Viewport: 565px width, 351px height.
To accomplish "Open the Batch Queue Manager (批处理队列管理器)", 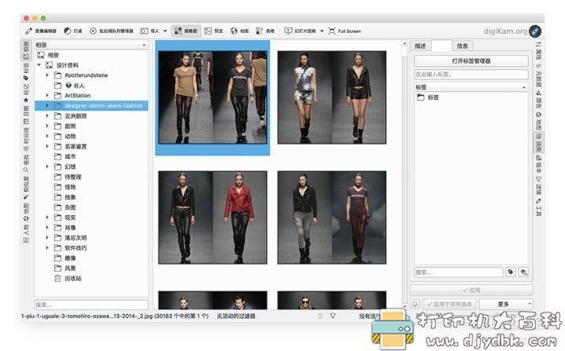I will click(x=111, y=31).
